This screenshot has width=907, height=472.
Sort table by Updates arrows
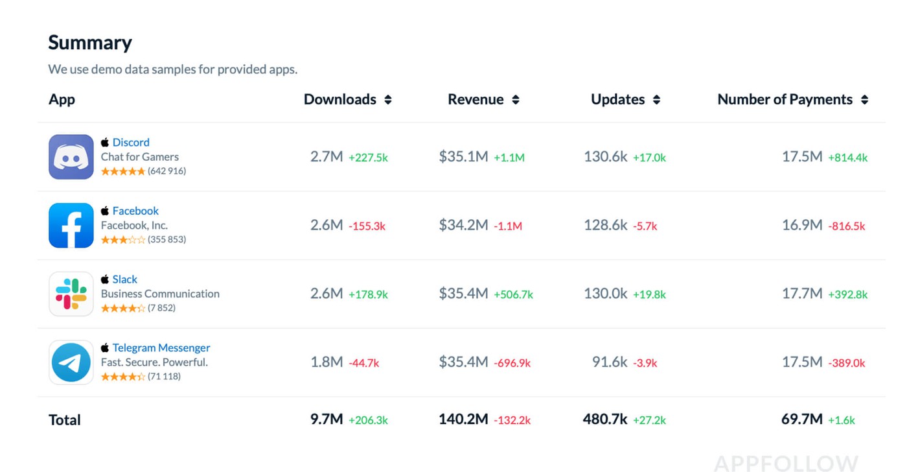[x=656, y=100]
